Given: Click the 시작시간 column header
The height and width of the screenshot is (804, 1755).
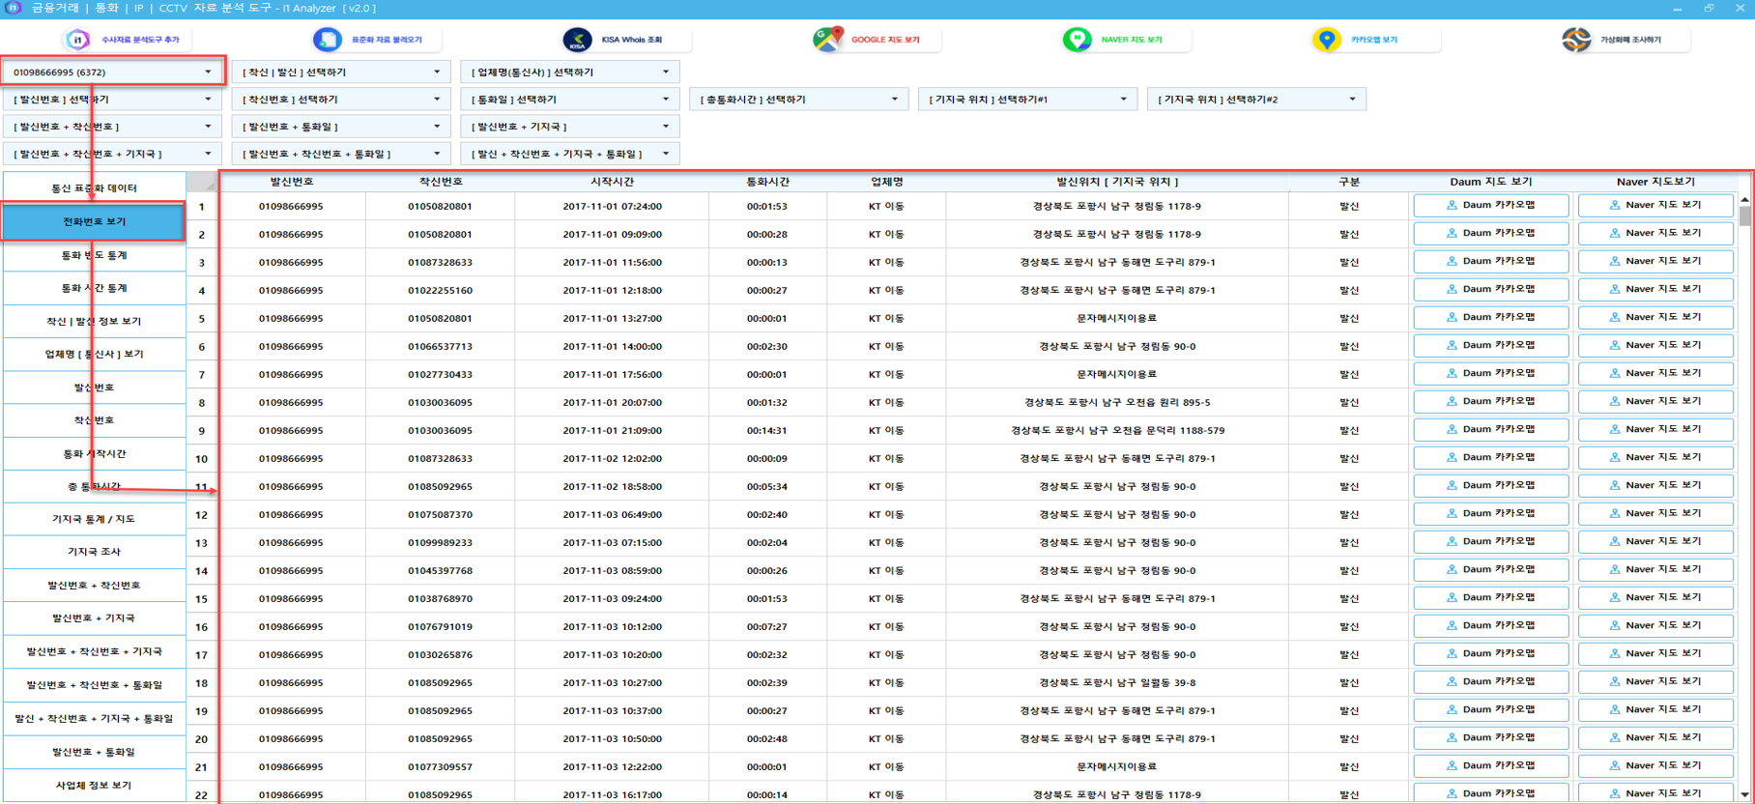Looking at the screenshot, I should click(612, 182).
